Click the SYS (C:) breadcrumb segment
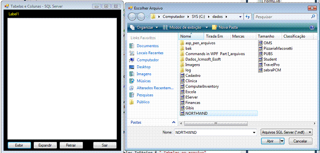Screen dimensions: 320x153 pos(198,17)
